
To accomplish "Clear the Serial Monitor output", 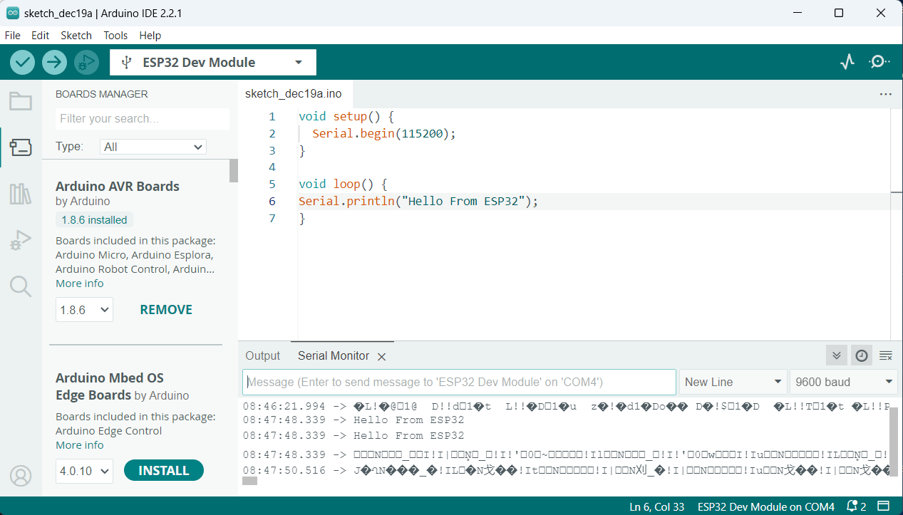I will [886, 355].
